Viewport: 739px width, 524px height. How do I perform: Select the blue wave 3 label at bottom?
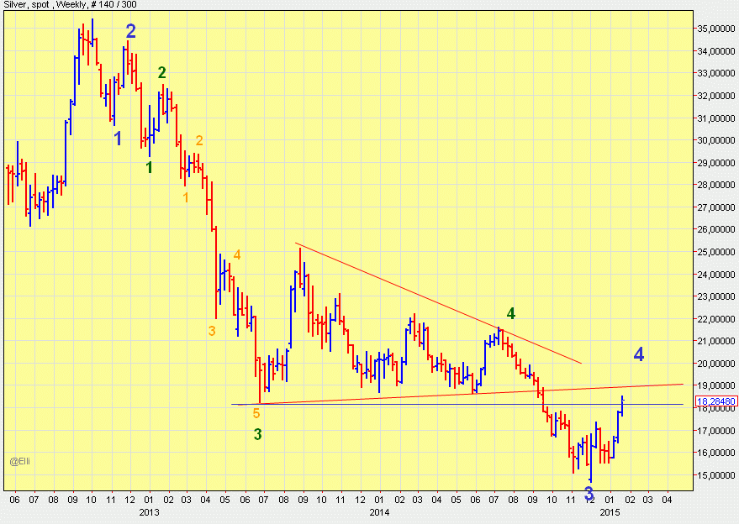coord(589,494)
